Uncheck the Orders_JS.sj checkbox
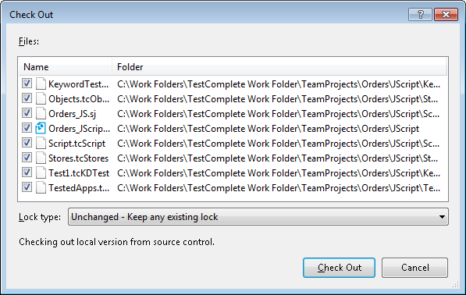The image size is (466, 295). [x=27, y=113]
